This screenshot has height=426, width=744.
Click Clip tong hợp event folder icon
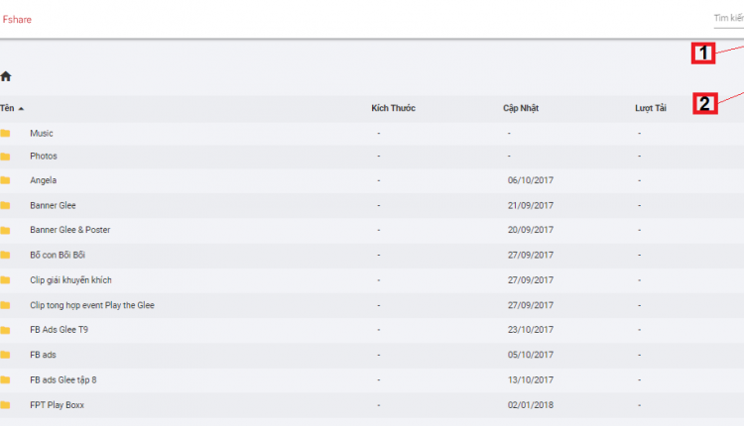click(5, 305)
